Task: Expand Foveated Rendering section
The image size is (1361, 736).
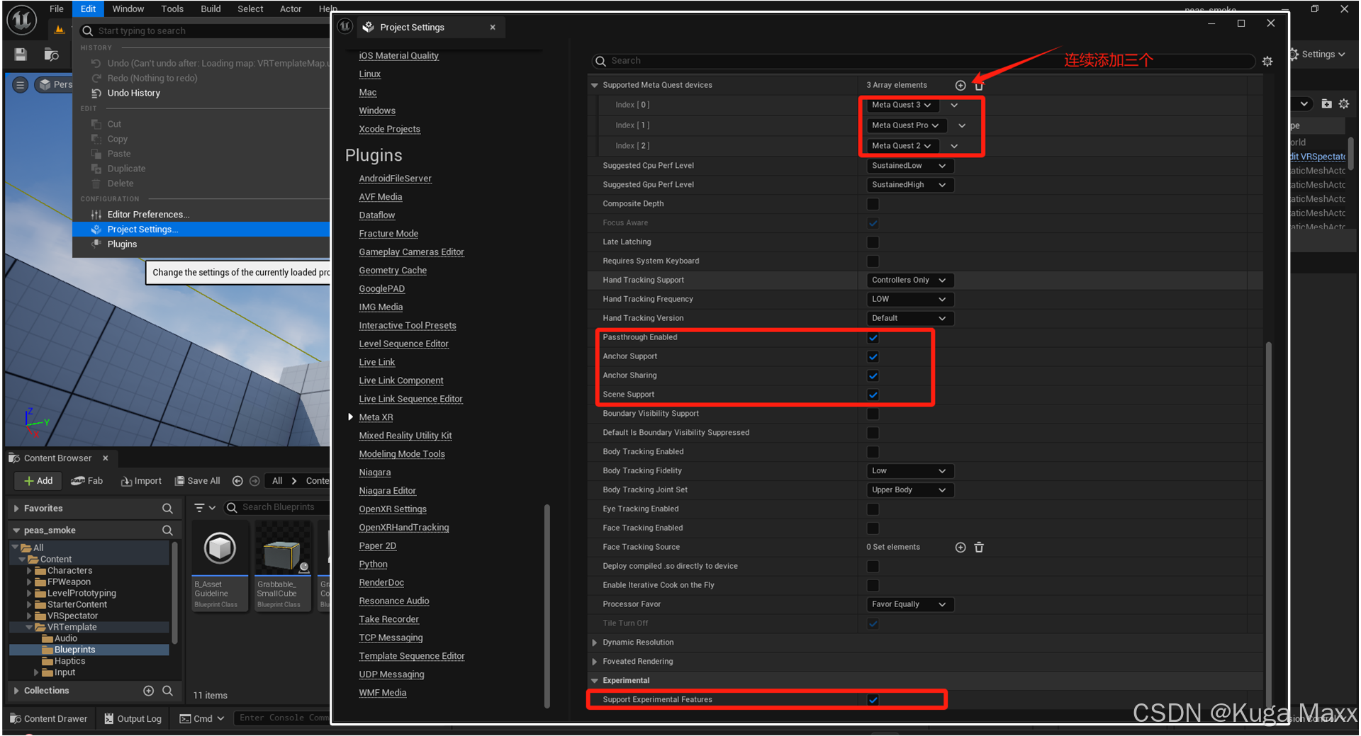Action: pos(595,662)
